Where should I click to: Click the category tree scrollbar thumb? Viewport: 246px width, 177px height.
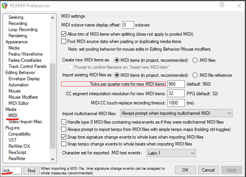[53, 106]
